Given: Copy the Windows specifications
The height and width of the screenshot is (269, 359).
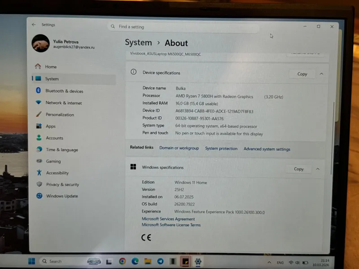Looking at the screenshot, I should coord(298,169).
